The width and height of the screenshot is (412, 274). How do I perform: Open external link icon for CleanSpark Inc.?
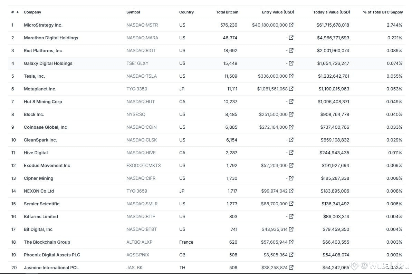[291, 140]
